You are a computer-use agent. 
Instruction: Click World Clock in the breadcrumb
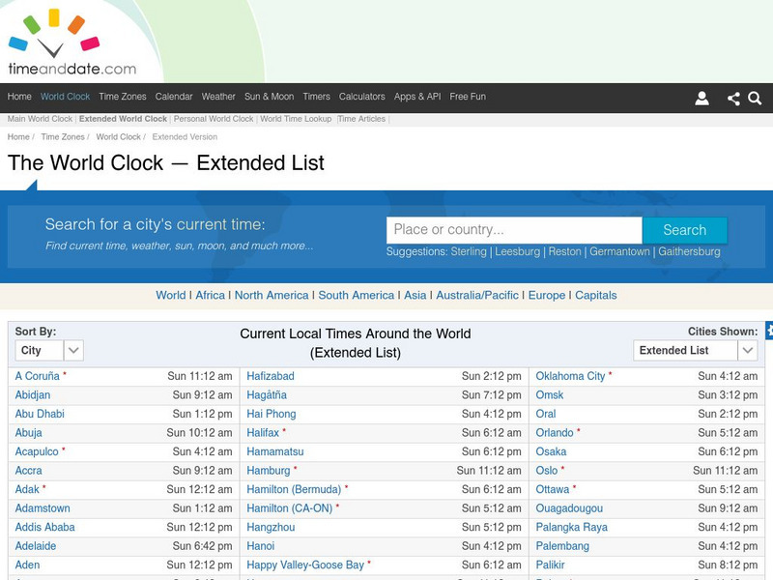coord(118,137)
